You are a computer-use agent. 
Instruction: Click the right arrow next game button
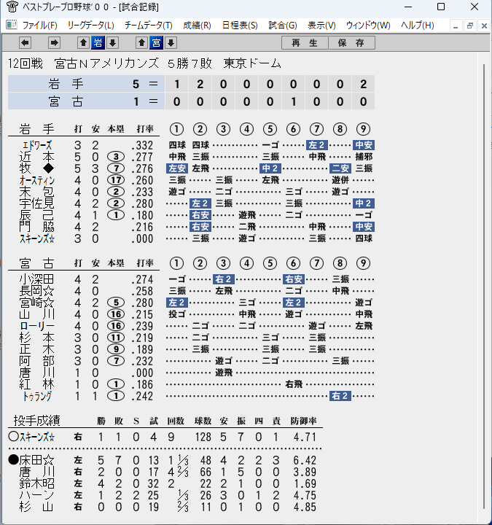pyautogui.click(x=54, y=43)
